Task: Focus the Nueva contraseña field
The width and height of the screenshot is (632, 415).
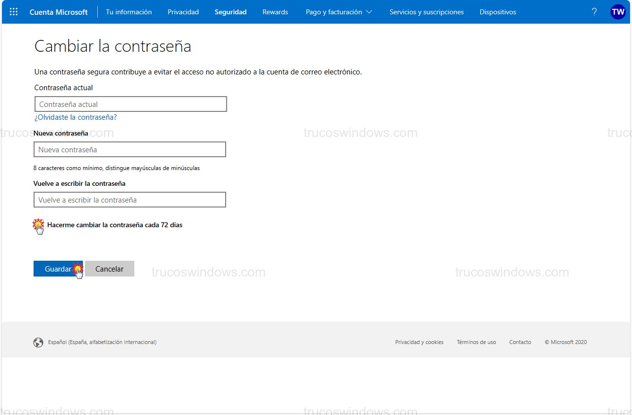Action: click(129, 149)
